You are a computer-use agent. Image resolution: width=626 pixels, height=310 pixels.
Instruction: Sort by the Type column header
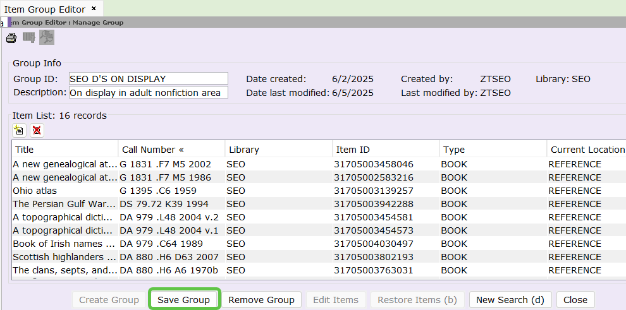pos(493,150)
